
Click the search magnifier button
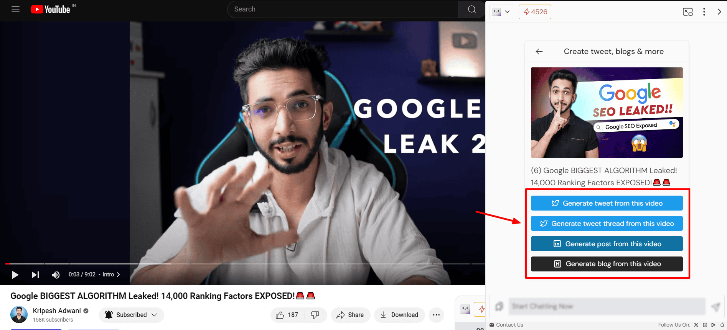tap(472, 9)
